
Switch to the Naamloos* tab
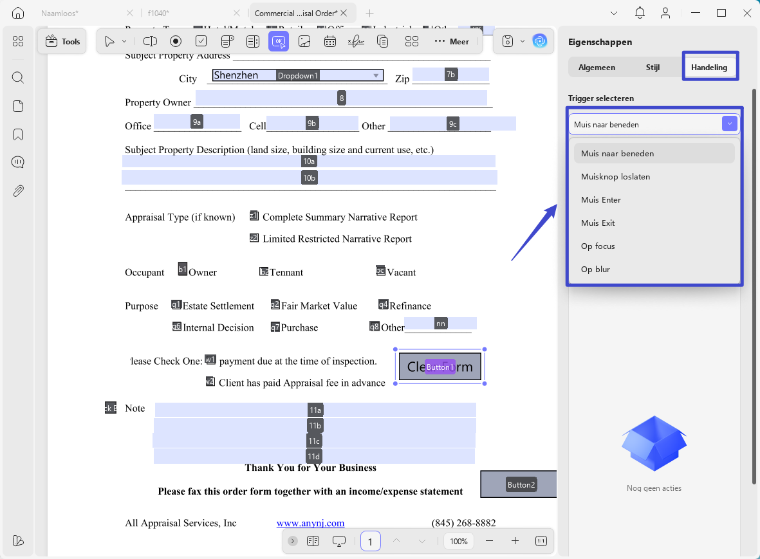click(x=60, y=13)
